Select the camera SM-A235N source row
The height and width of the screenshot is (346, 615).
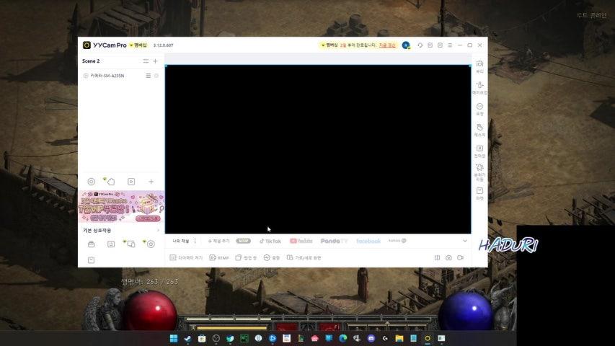click(121, 76)
